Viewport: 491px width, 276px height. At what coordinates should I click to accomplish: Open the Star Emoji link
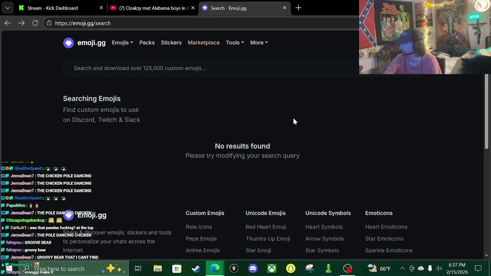258,250
